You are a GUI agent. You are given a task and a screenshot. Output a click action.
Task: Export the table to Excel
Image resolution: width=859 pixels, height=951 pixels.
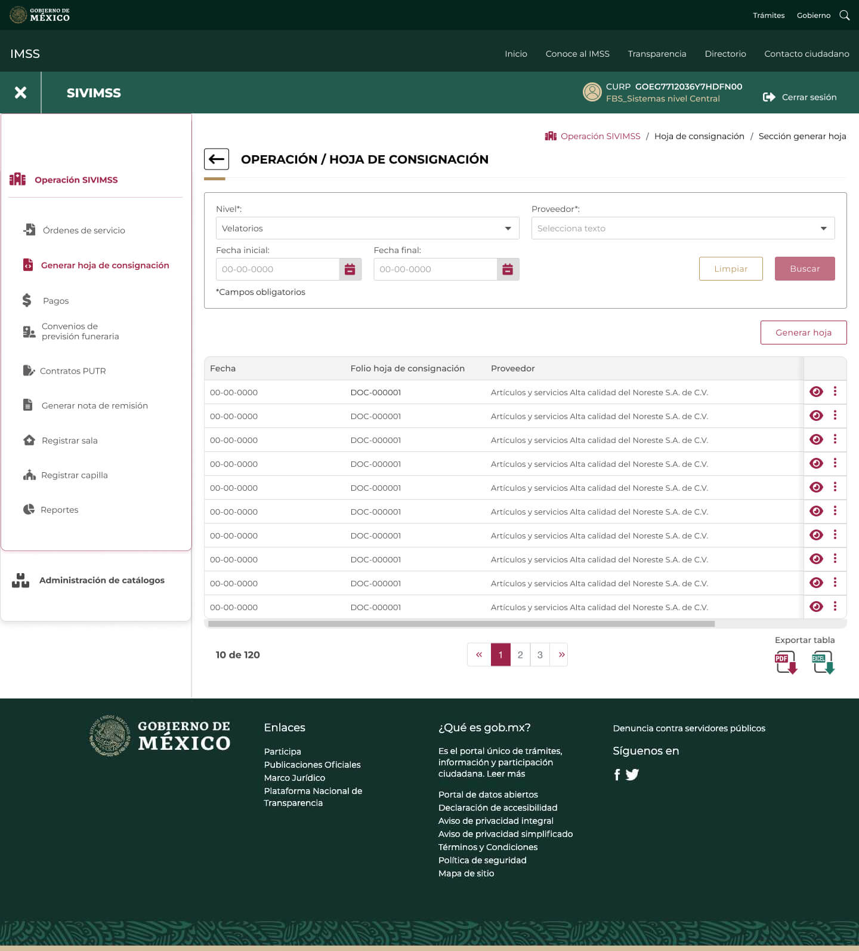click(x=823, y=662)
